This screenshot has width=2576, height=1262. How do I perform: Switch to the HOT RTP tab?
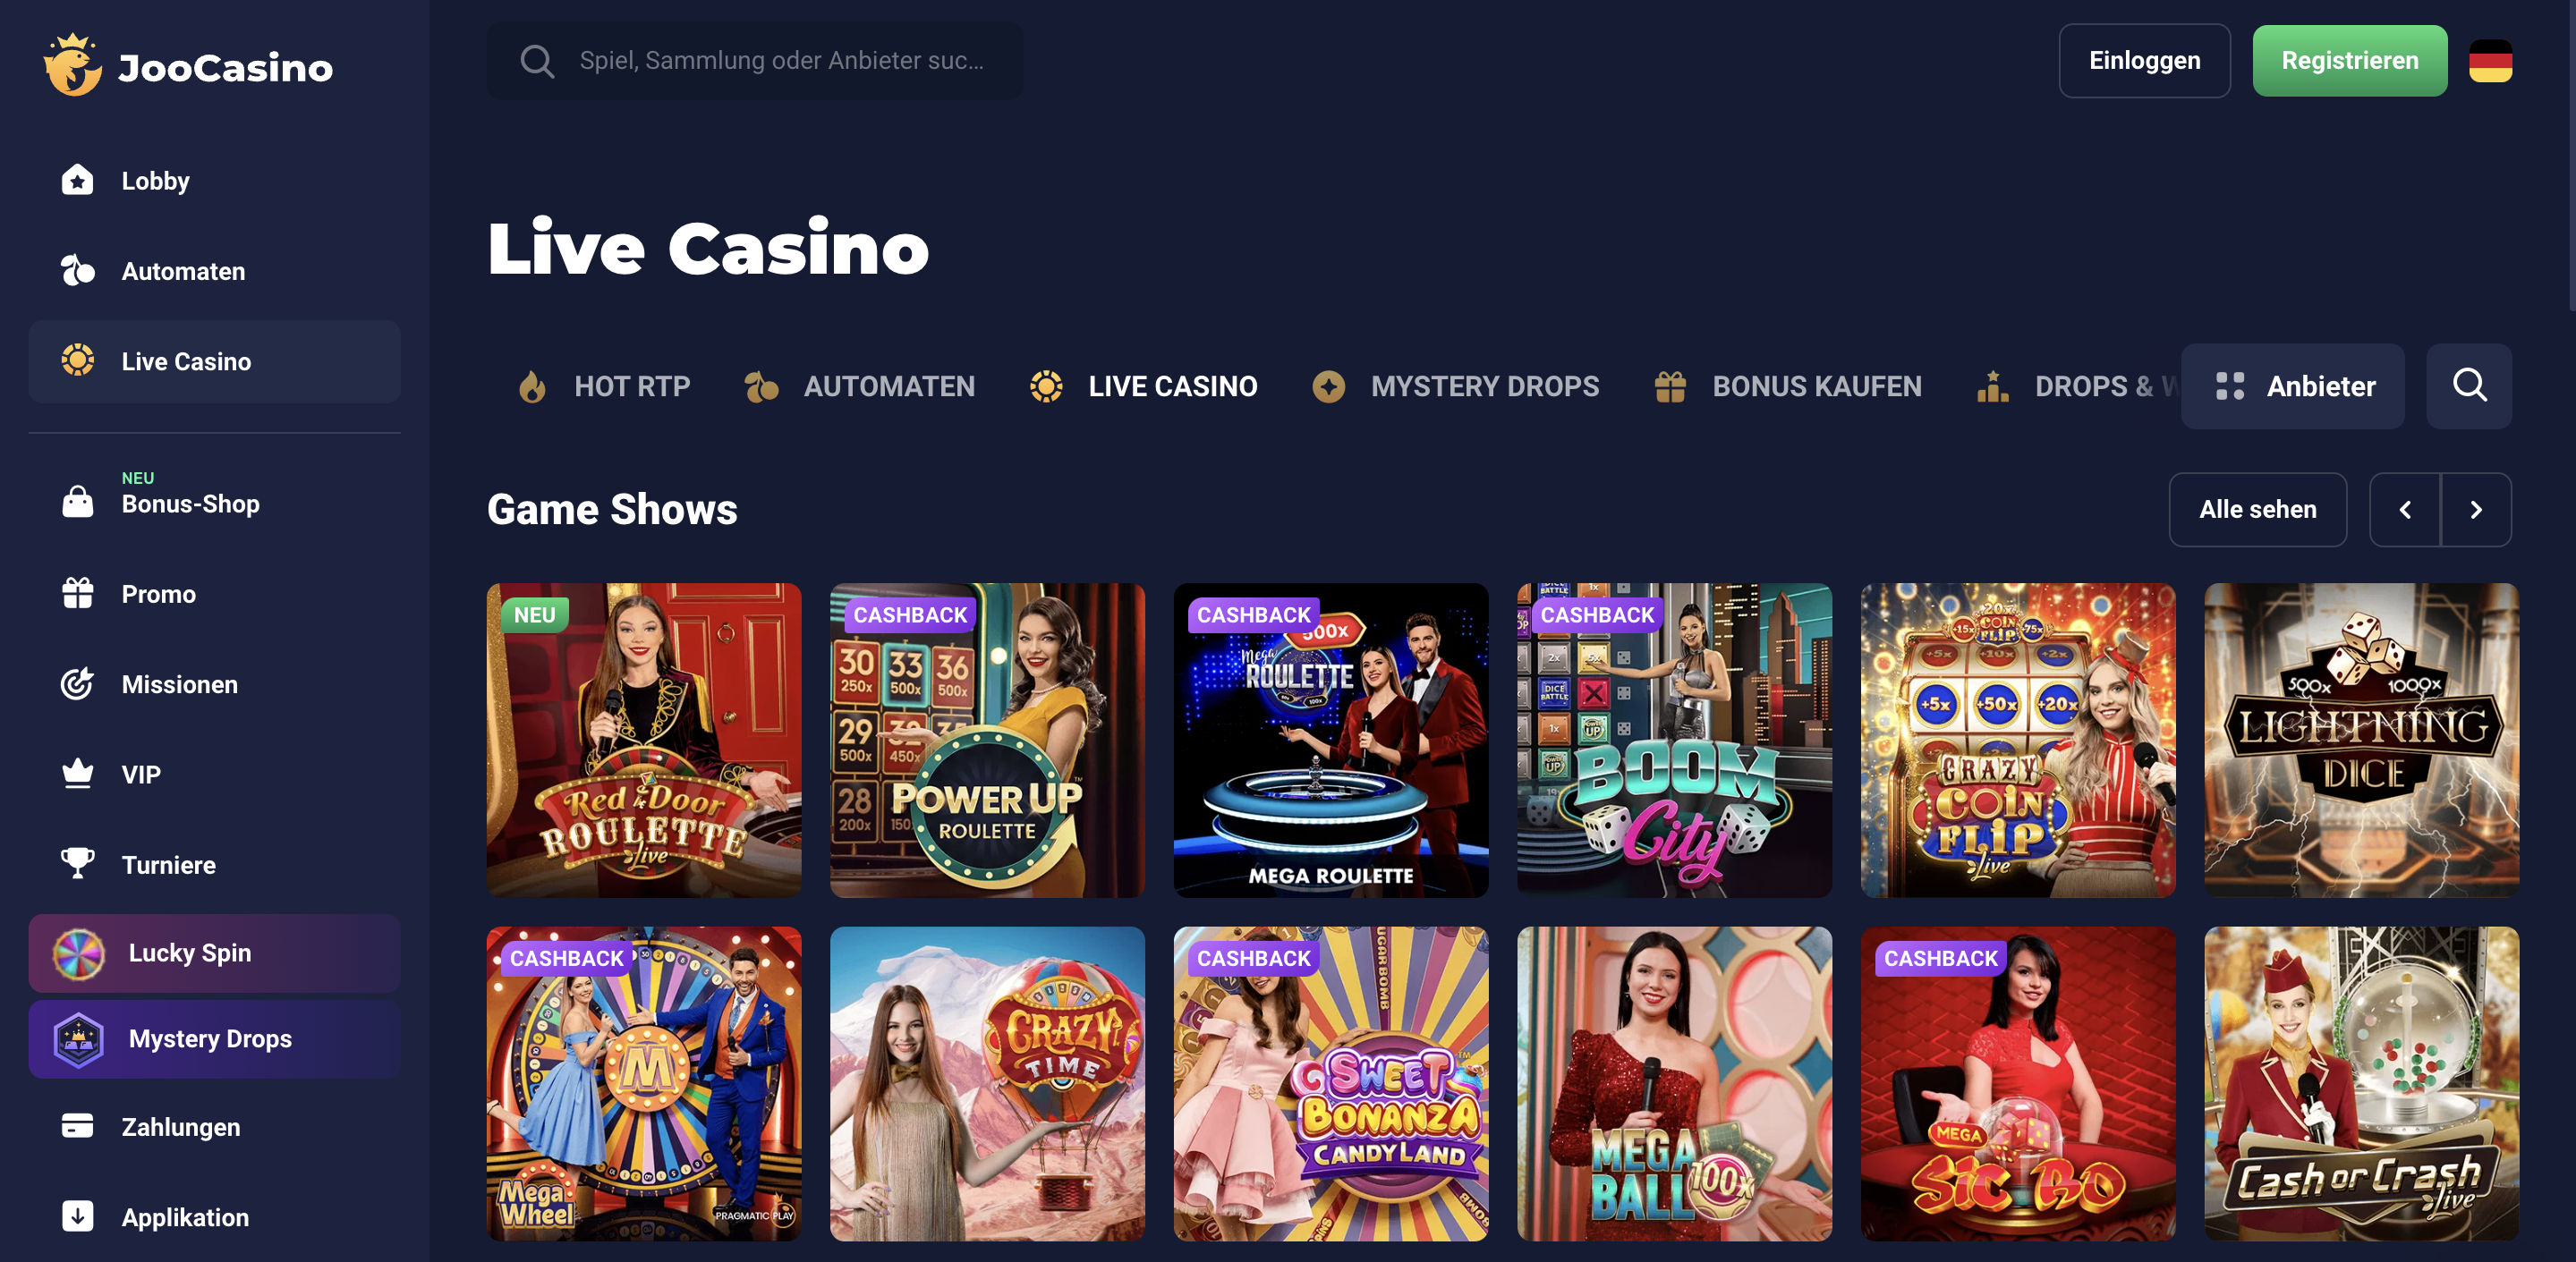coord(604,386)
